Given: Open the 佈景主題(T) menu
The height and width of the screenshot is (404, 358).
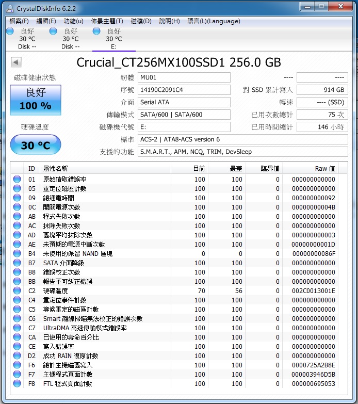Looking at the screenshot, I should [x=107, y=21].
